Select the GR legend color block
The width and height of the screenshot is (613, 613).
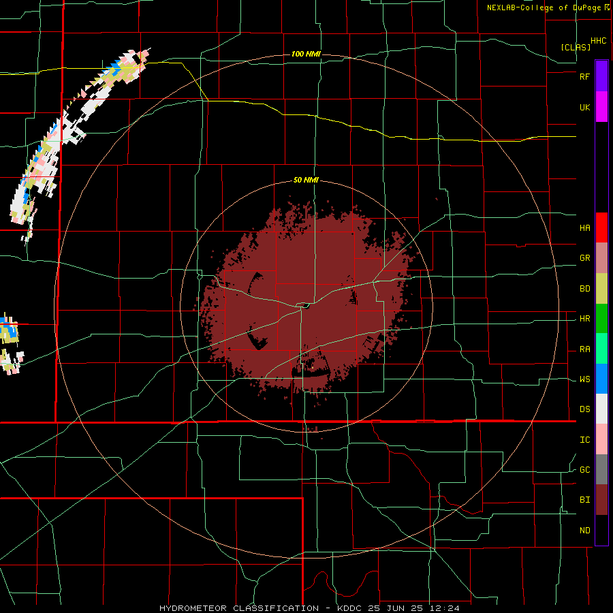tap(601, 258)
